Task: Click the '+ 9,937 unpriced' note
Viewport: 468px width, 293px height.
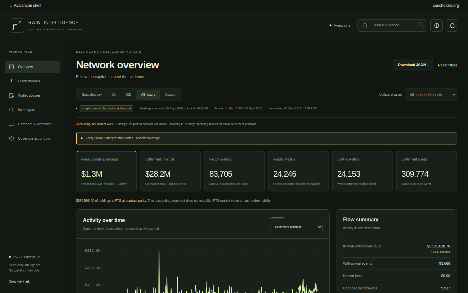Action: coord(440,252)
